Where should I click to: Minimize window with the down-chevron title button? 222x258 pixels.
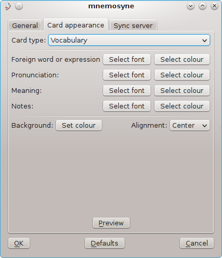pyautogui.click(x=190, y=6)
